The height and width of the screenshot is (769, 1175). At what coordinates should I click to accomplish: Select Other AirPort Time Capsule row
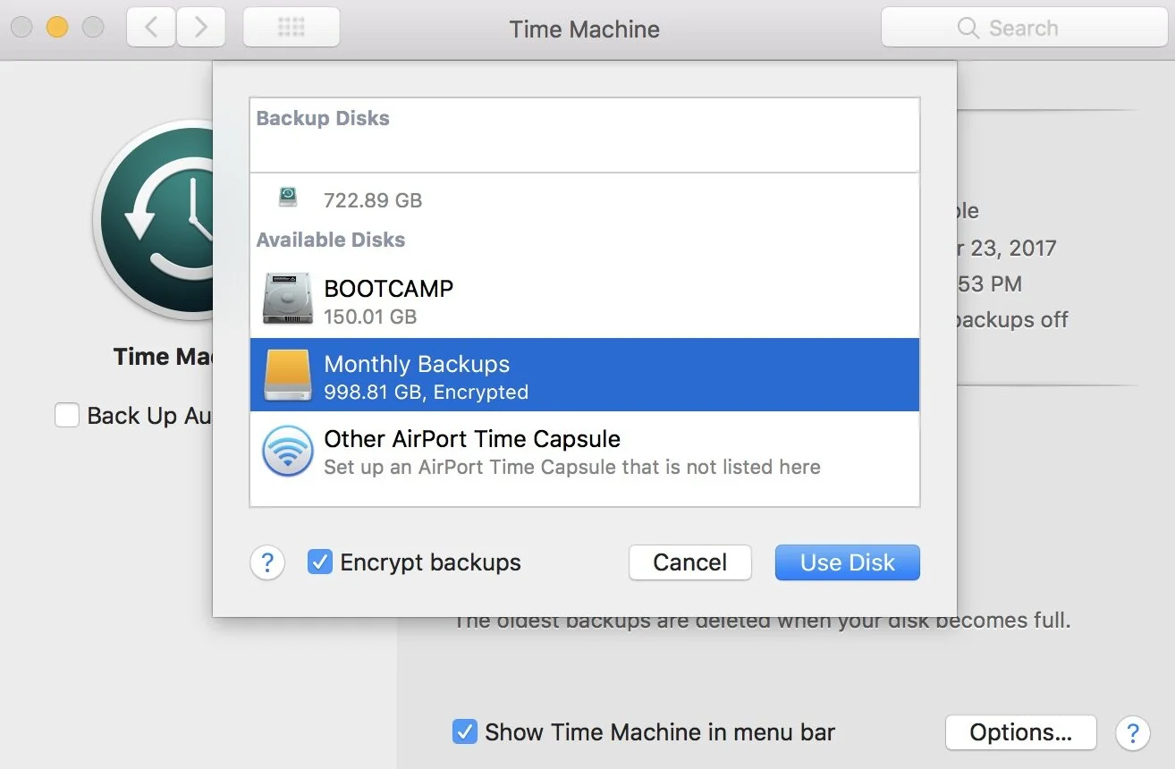tap(585, 452)
